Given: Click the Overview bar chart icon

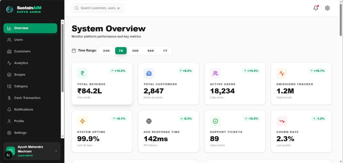Looking at the screenshot, I should tap(9, 28).
